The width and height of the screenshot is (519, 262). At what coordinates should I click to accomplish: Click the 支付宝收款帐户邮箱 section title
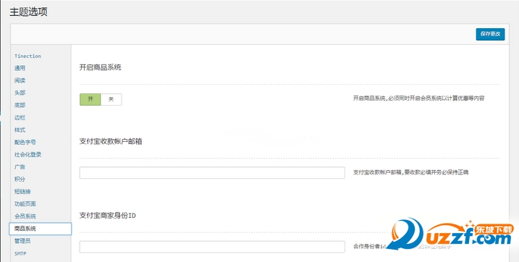[111, 142]
